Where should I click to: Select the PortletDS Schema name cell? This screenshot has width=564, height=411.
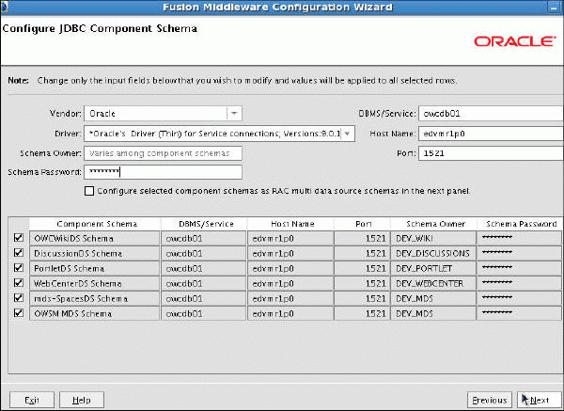95,268
